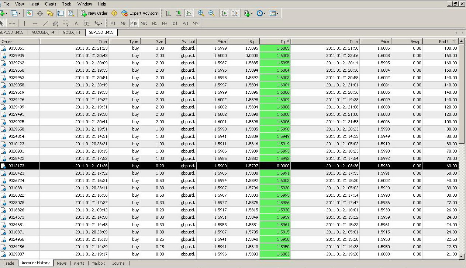Viewport: 466px width, 268px height.
Task: Switch to the Trade tab
Action: coord(9,263)
